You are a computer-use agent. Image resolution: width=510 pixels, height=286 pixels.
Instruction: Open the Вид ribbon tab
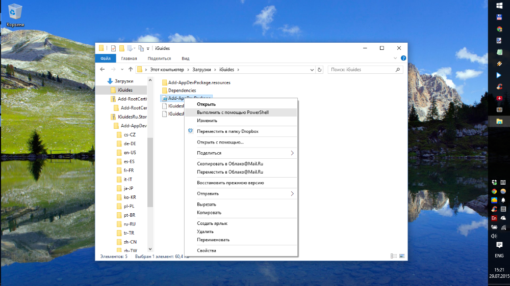(186, 59)
